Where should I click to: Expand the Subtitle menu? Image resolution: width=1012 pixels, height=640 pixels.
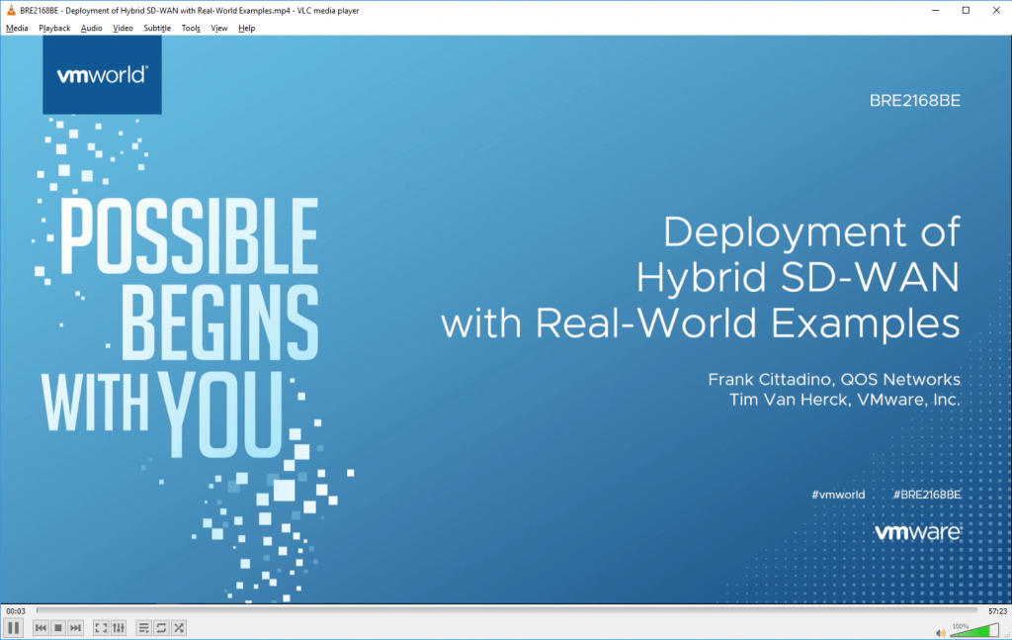[157, 28]
